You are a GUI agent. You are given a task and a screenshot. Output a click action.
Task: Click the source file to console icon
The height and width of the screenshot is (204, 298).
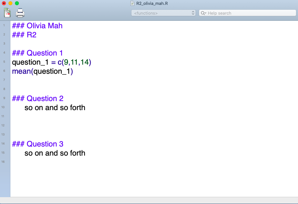tap(7, 13)
